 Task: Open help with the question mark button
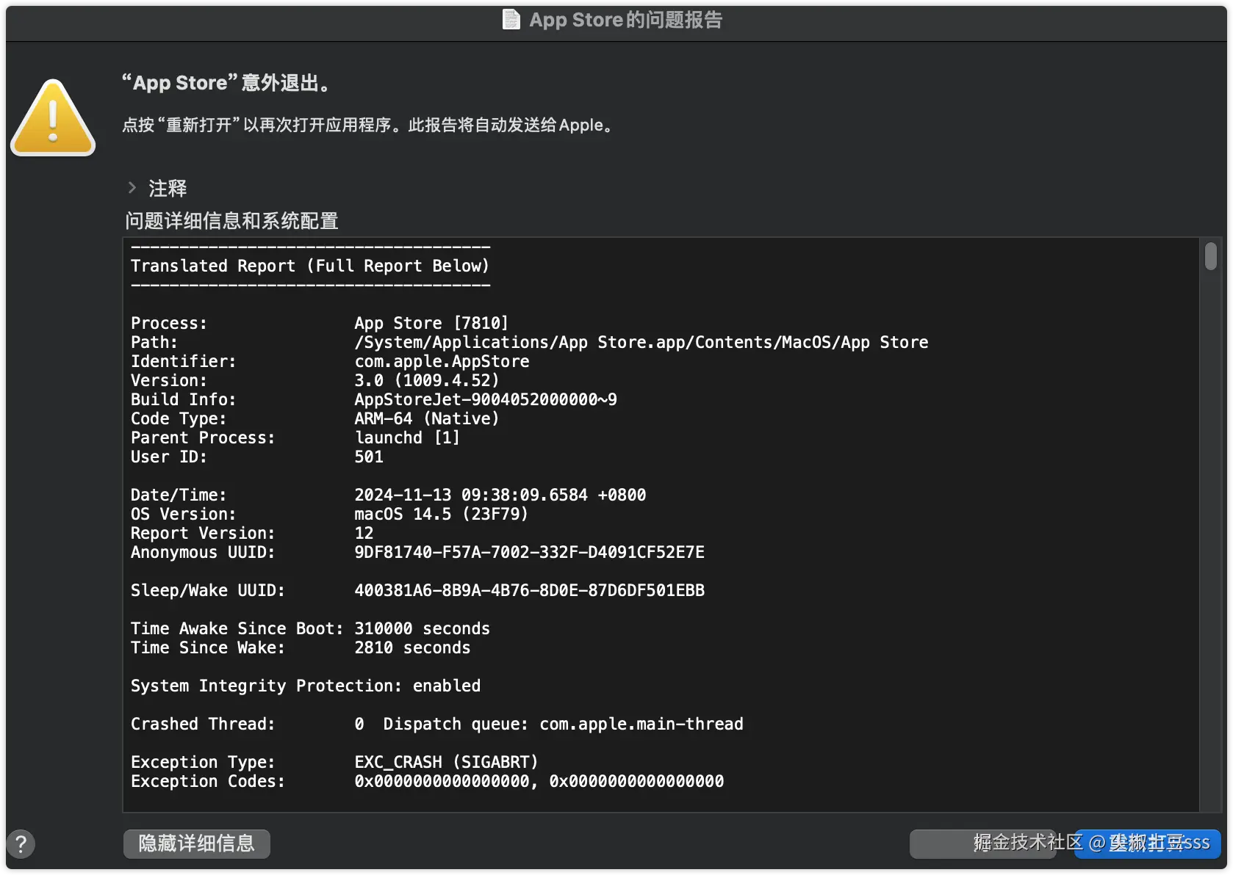21,843
